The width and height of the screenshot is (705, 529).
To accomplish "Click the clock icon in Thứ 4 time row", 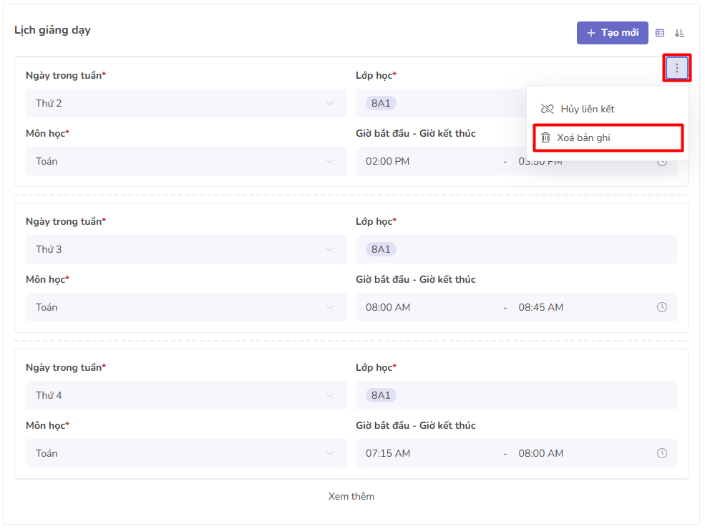I will 662,453.
